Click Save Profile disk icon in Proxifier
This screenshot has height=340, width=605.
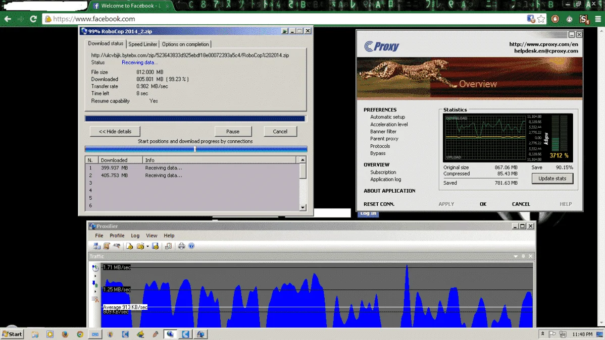[x=156, y=246]
